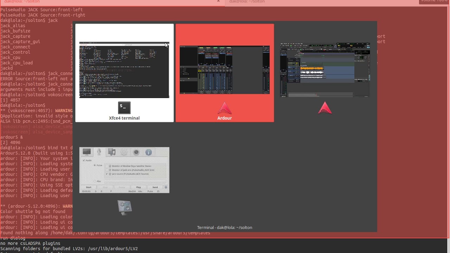Click the Ardour logo icon above the 'Ardour' label
The image size is (450, 253).
click(225, 108)
